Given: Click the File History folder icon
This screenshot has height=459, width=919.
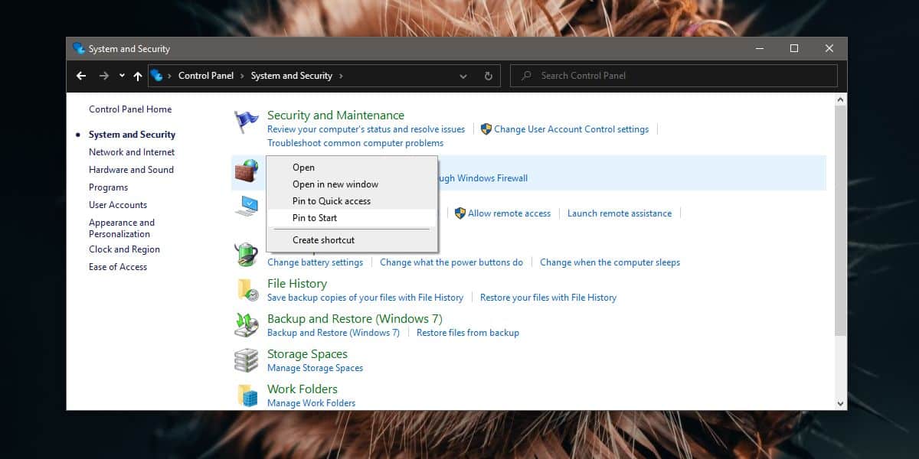Looking at the screenshot, I should [247, 289].
